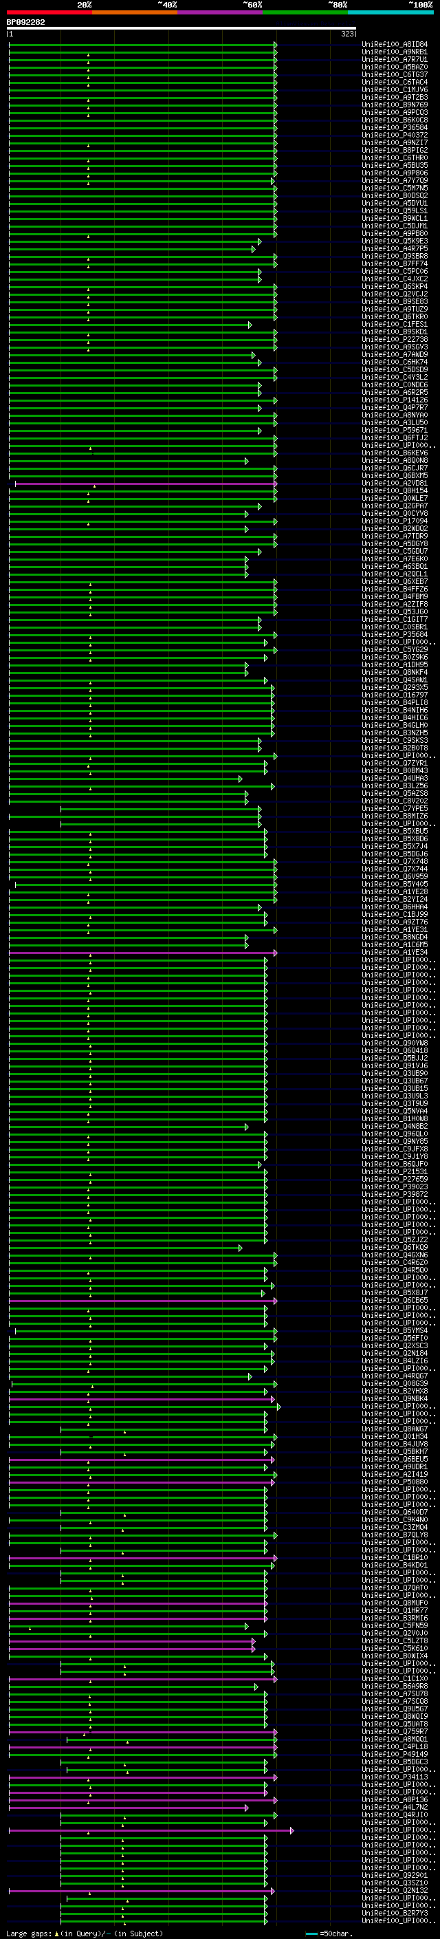Select the UniRef100_P21531 label
This screenshot has width=440, height=1939.
pyautogui.click(x=395, y=1172)
